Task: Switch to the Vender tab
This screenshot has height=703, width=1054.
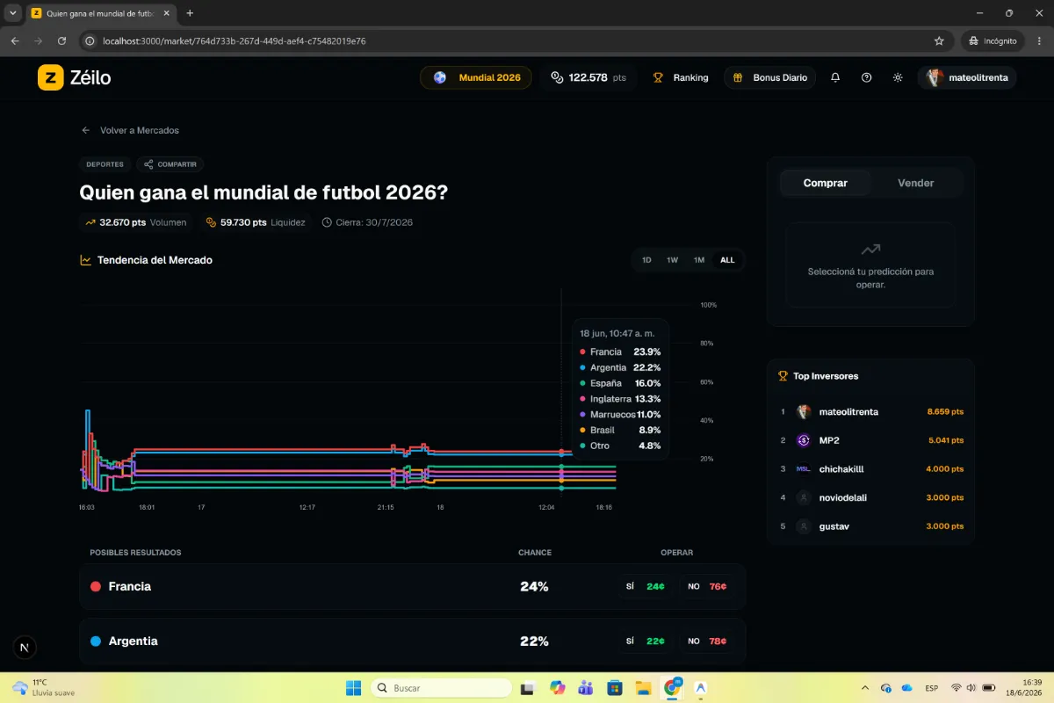Action: (915, 183)
